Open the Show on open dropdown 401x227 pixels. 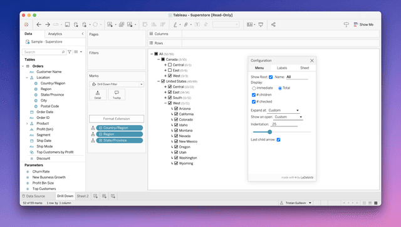point(288,117)
